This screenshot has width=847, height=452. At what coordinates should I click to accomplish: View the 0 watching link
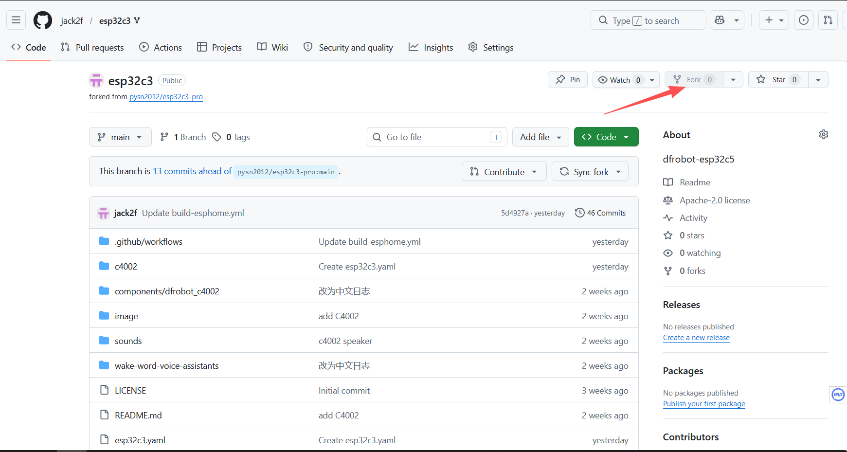point(692,253)
